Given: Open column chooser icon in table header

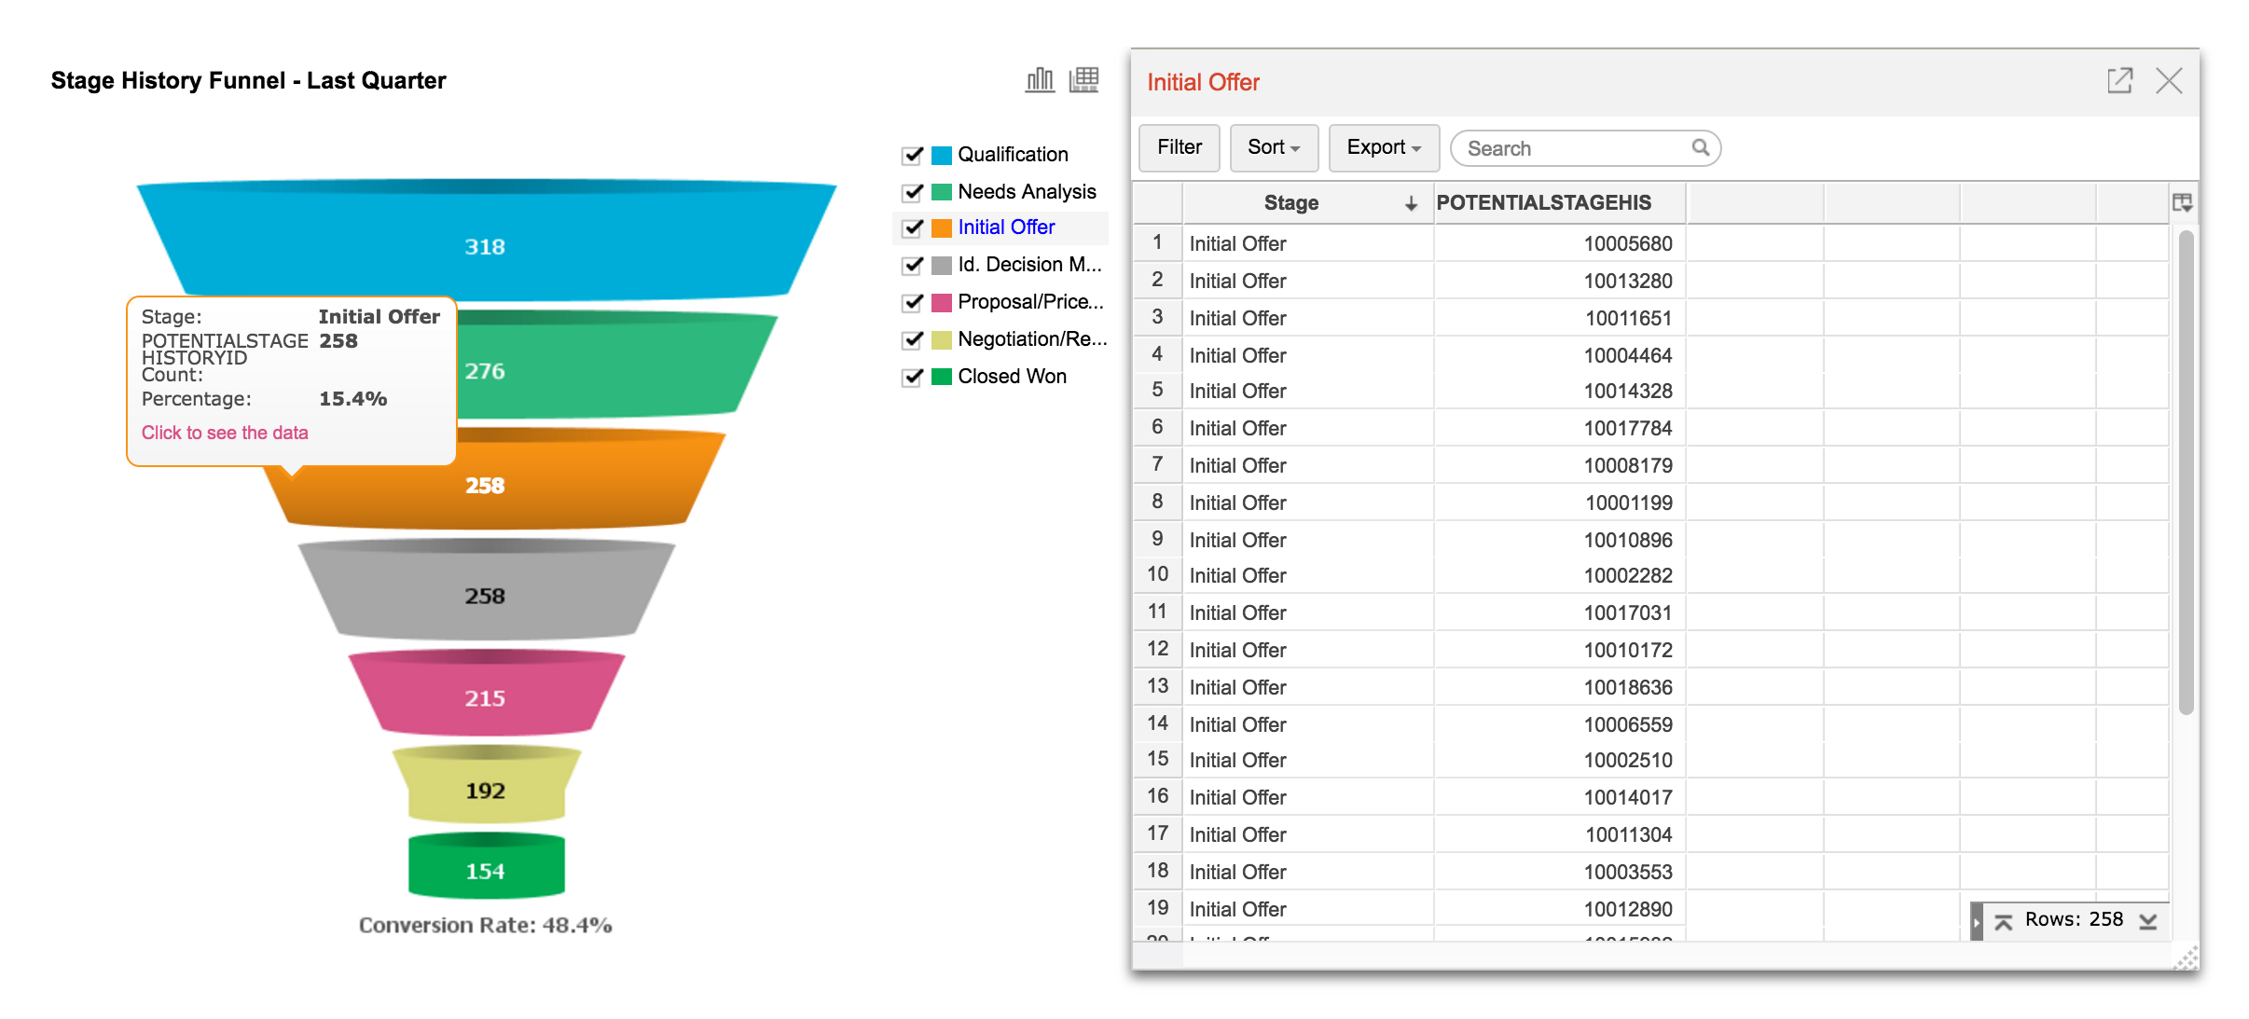Looking at the screenshot, I should tap(2182, 202).
